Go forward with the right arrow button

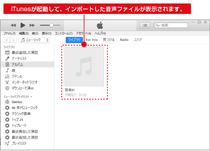pos(13,40)
